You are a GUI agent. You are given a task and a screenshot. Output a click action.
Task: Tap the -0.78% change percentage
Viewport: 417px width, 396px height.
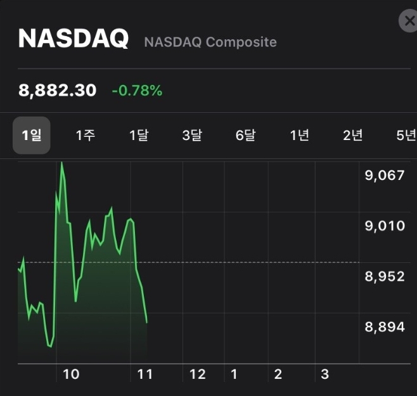coord(137,91)
